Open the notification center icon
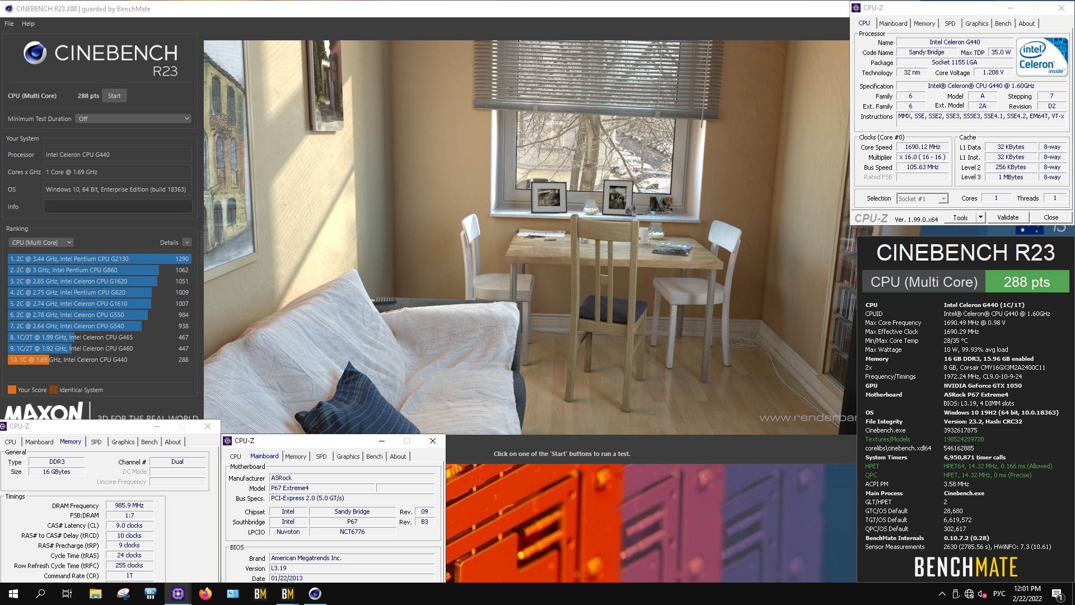Image resolution: width=1075 pixels, height=605 pixels. [x=1058, y=594]
